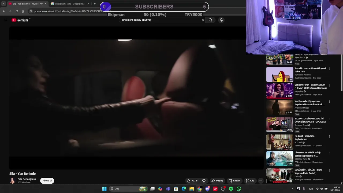This screenshot has width=343, height=193.
Task: Show hidden system tray icons chevron
Action: [x=292, y=189]
